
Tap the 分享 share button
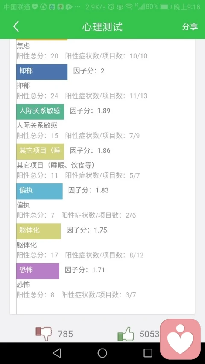point(190,27)
